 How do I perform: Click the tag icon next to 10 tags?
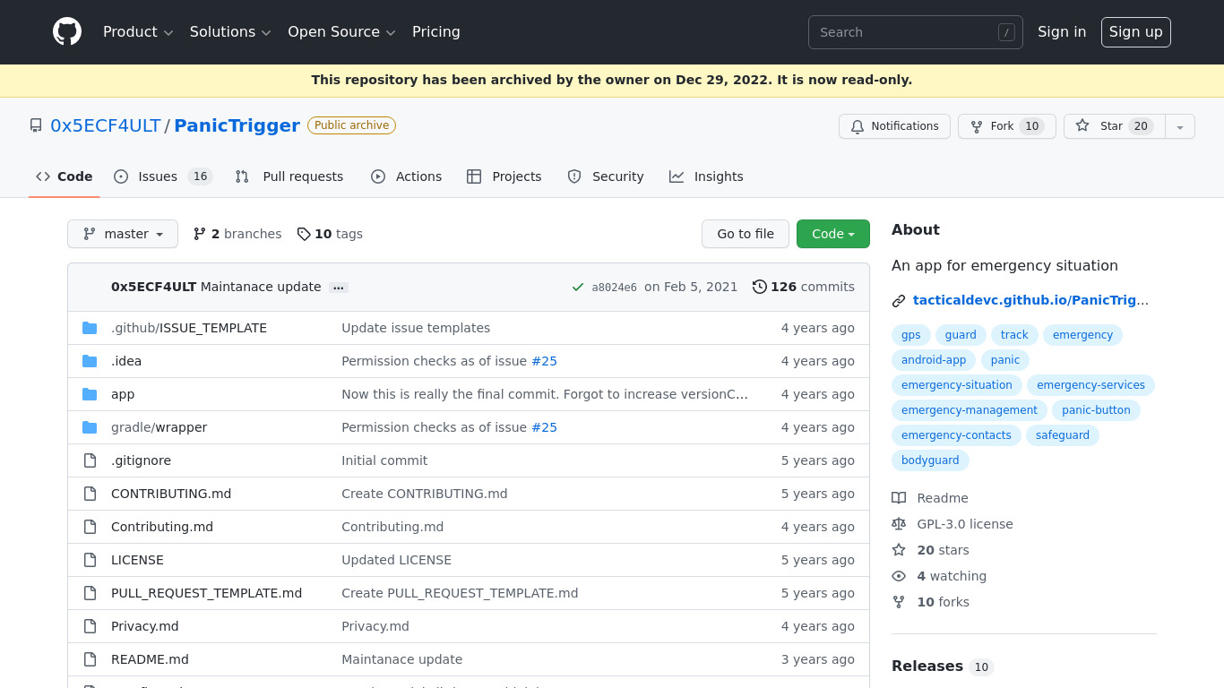(x=304, y=234)
